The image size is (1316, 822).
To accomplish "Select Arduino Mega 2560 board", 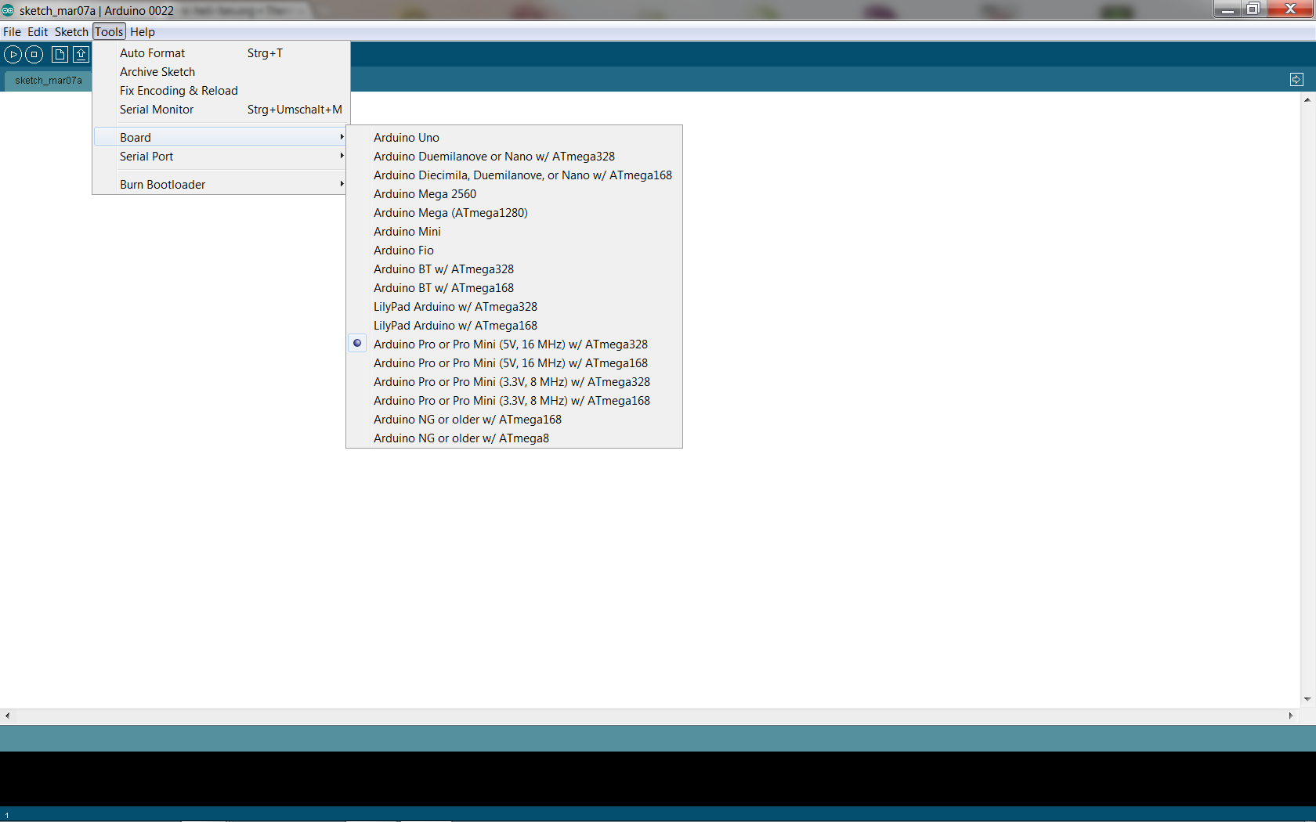I will pos(515,193).
